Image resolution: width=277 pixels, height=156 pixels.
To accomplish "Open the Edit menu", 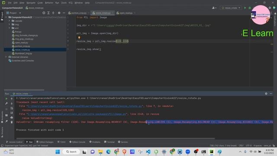I will click(x=16, y=3).
